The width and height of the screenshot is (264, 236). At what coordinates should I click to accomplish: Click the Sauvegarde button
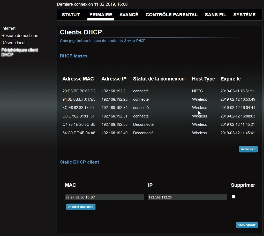[247, 225]
